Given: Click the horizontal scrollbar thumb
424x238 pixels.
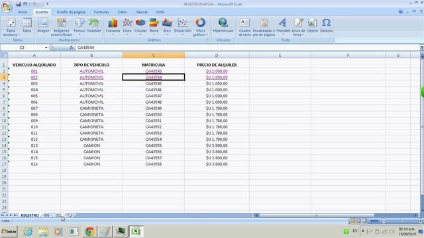Looking at the screenshot, I should (317, 216).
